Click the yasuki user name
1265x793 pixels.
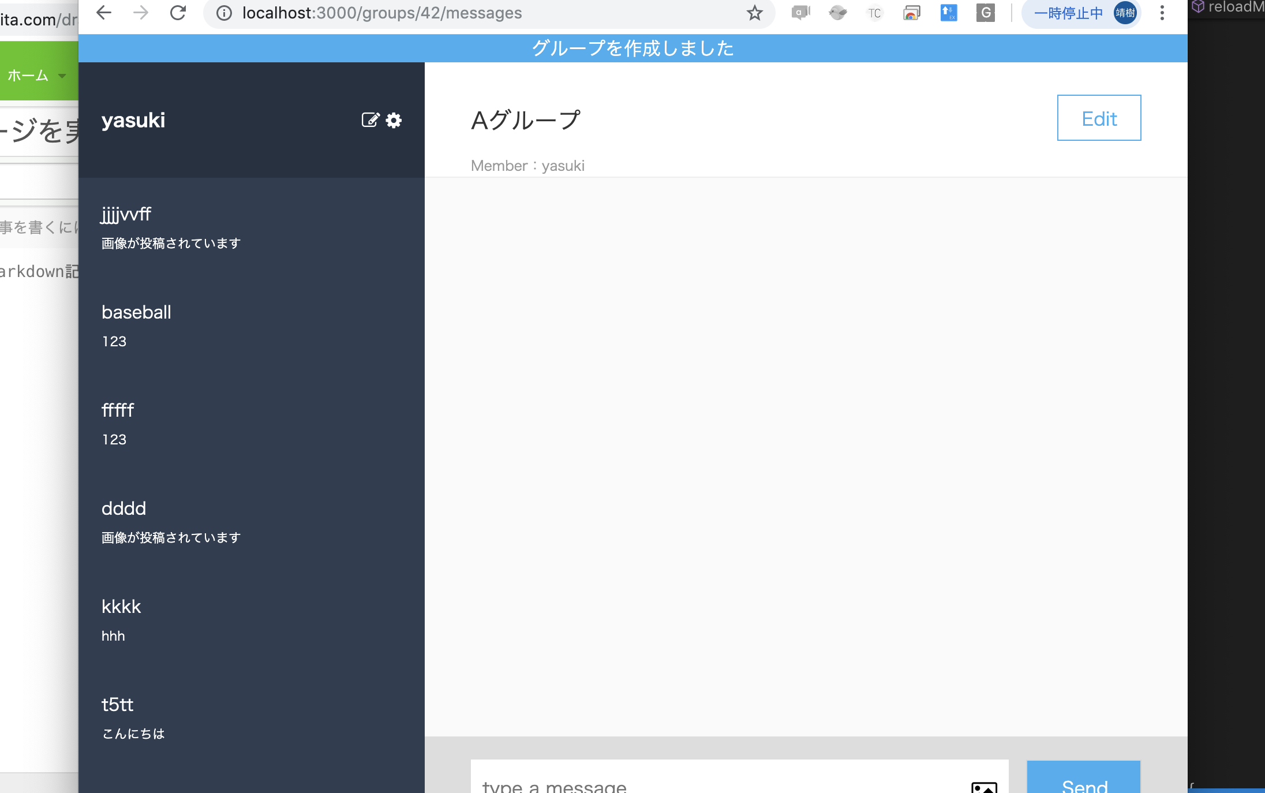(133, 120)
